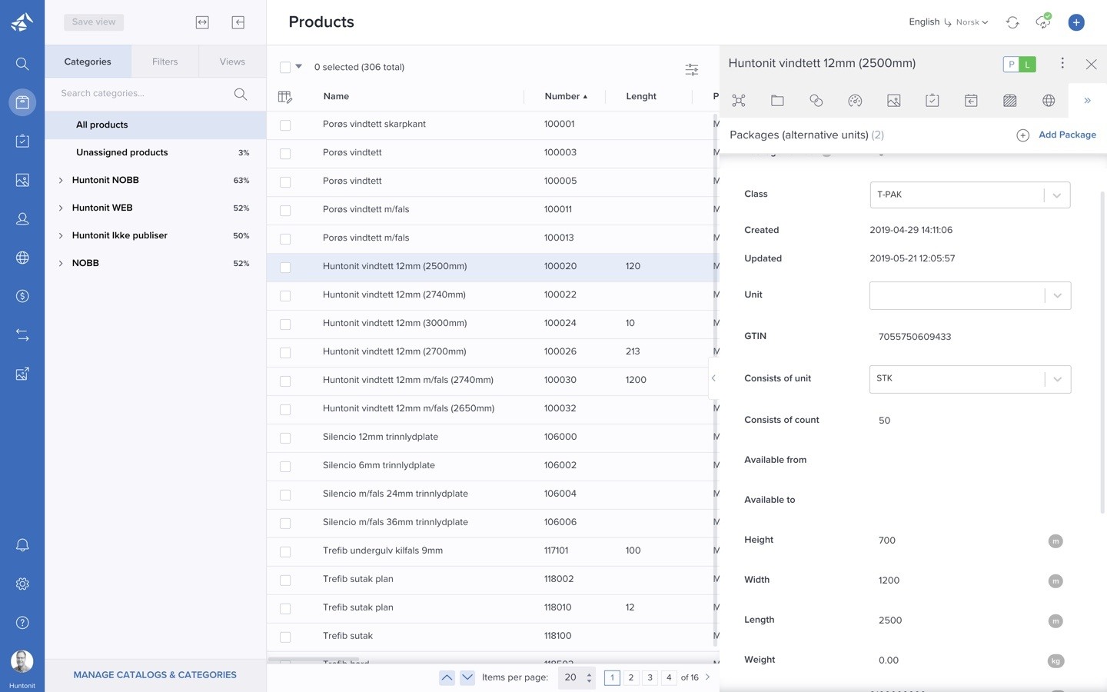
Task: Open the help question mark icon
Action: tap(22, 623)
